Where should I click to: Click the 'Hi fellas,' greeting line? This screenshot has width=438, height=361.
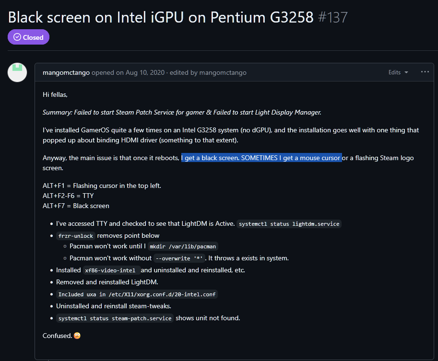click(55, 94)
